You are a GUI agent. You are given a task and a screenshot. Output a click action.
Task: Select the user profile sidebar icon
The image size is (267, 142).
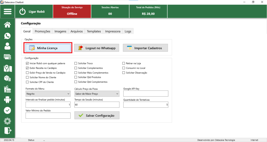point(8,46)
